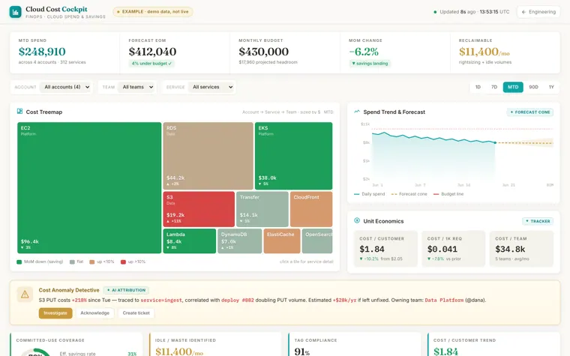Click the Reclaimable $11,400/mo value
The width and height of the screenshot is (570, 356).
484,52
